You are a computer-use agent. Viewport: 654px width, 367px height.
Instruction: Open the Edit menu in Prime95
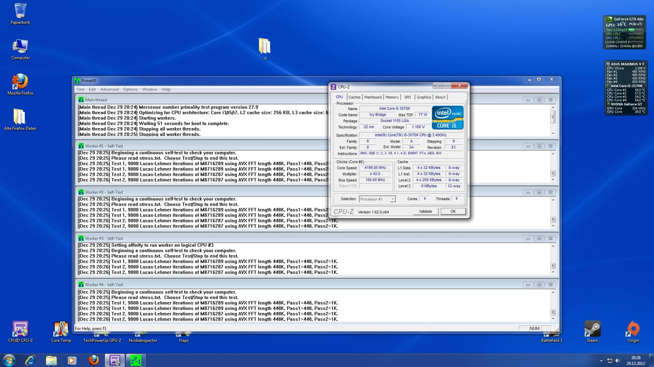coord(92,89)
